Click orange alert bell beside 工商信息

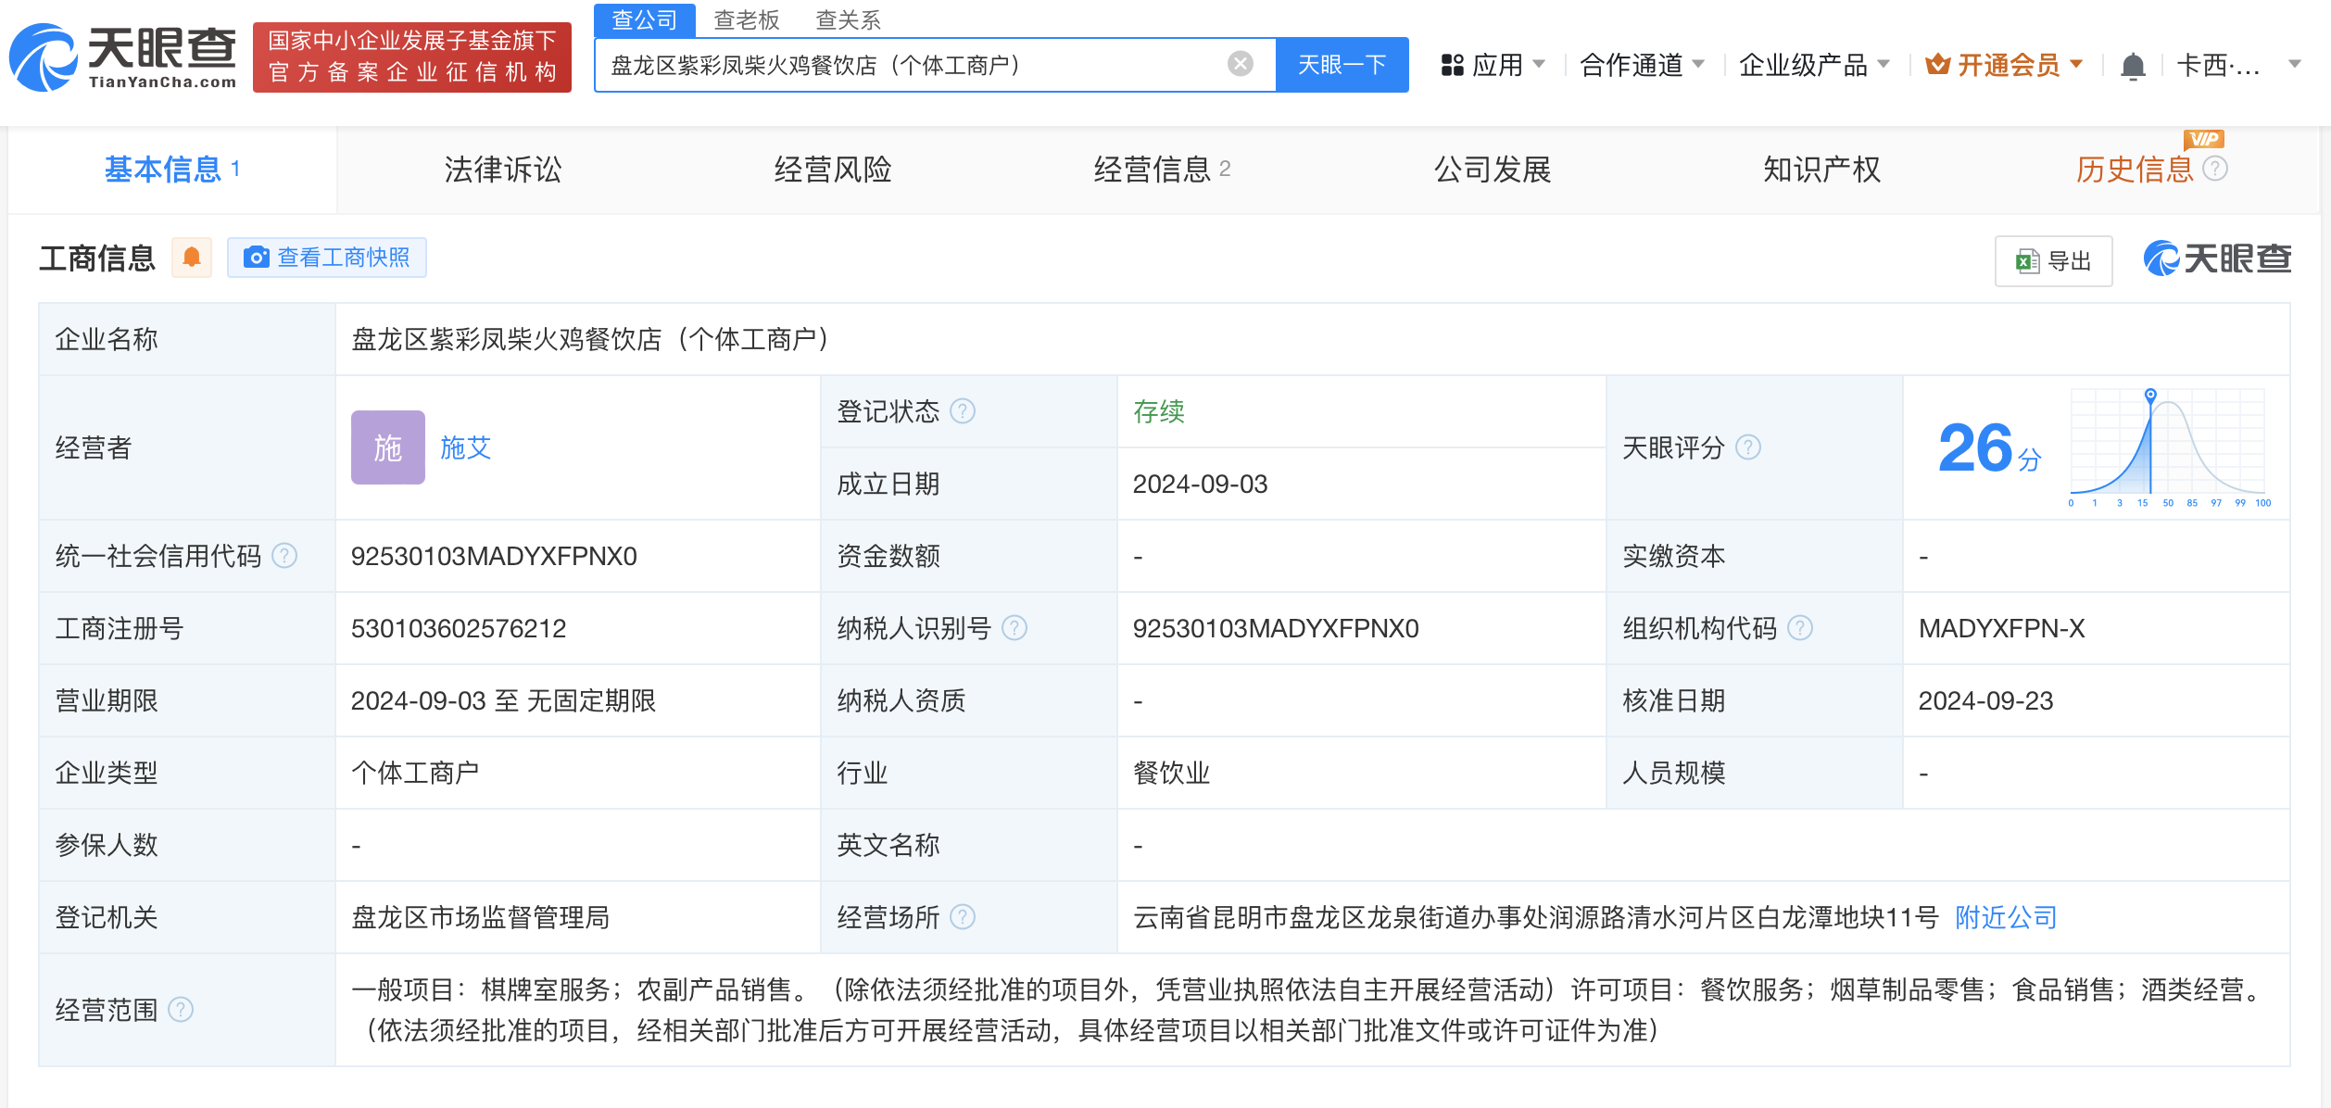coord(192,258)
